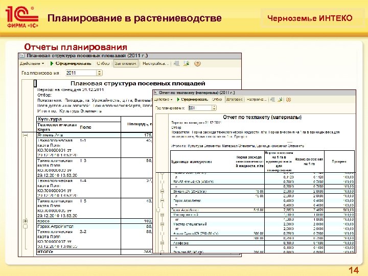Select the ИТОГО row
This screenshot has width=368, height=276.
(95, 252)
